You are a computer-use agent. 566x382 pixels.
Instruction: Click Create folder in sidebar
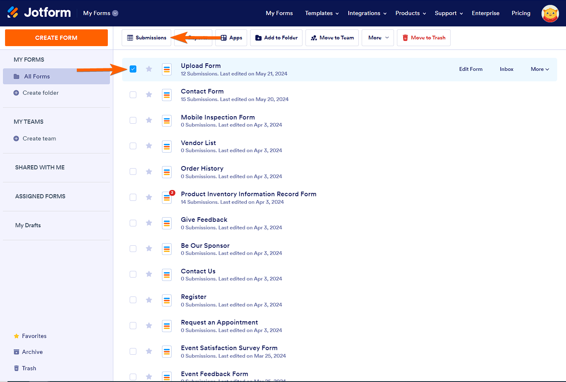pos(36,93)
